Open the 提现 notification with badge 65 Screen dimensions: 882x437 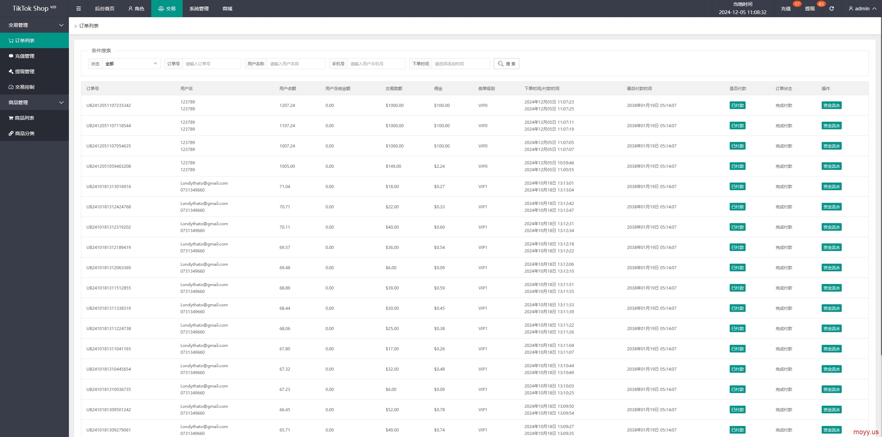810,9
